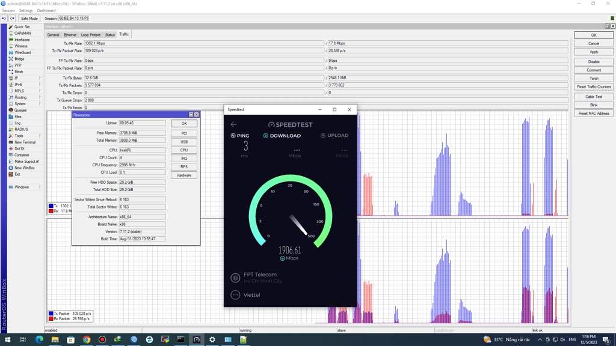Click the Bridge sidebar item
The width and height of the screenshot is (616, 346).
[19, 59]
